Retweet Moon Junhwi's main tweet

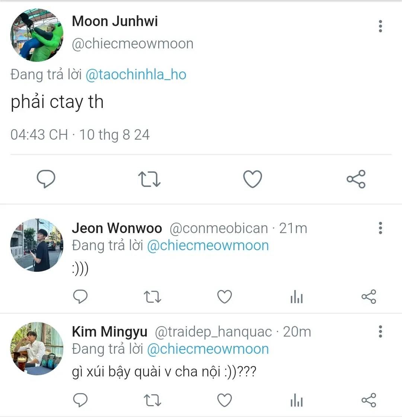click(149, 179)
